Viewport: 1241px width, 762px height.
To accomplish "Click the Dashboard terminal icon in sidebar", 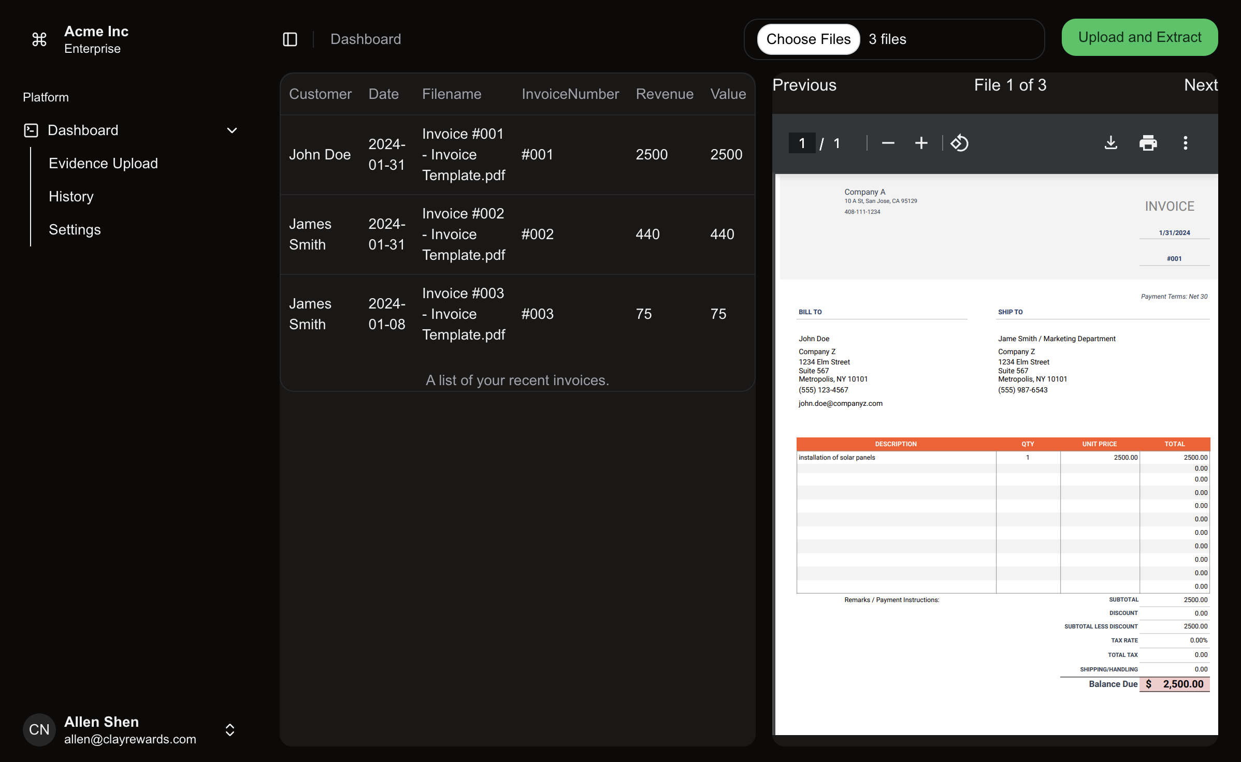I will pos(31,130).
